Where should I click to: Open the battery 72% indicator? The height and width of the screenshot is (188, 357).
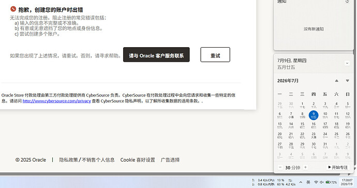[331, 182]
